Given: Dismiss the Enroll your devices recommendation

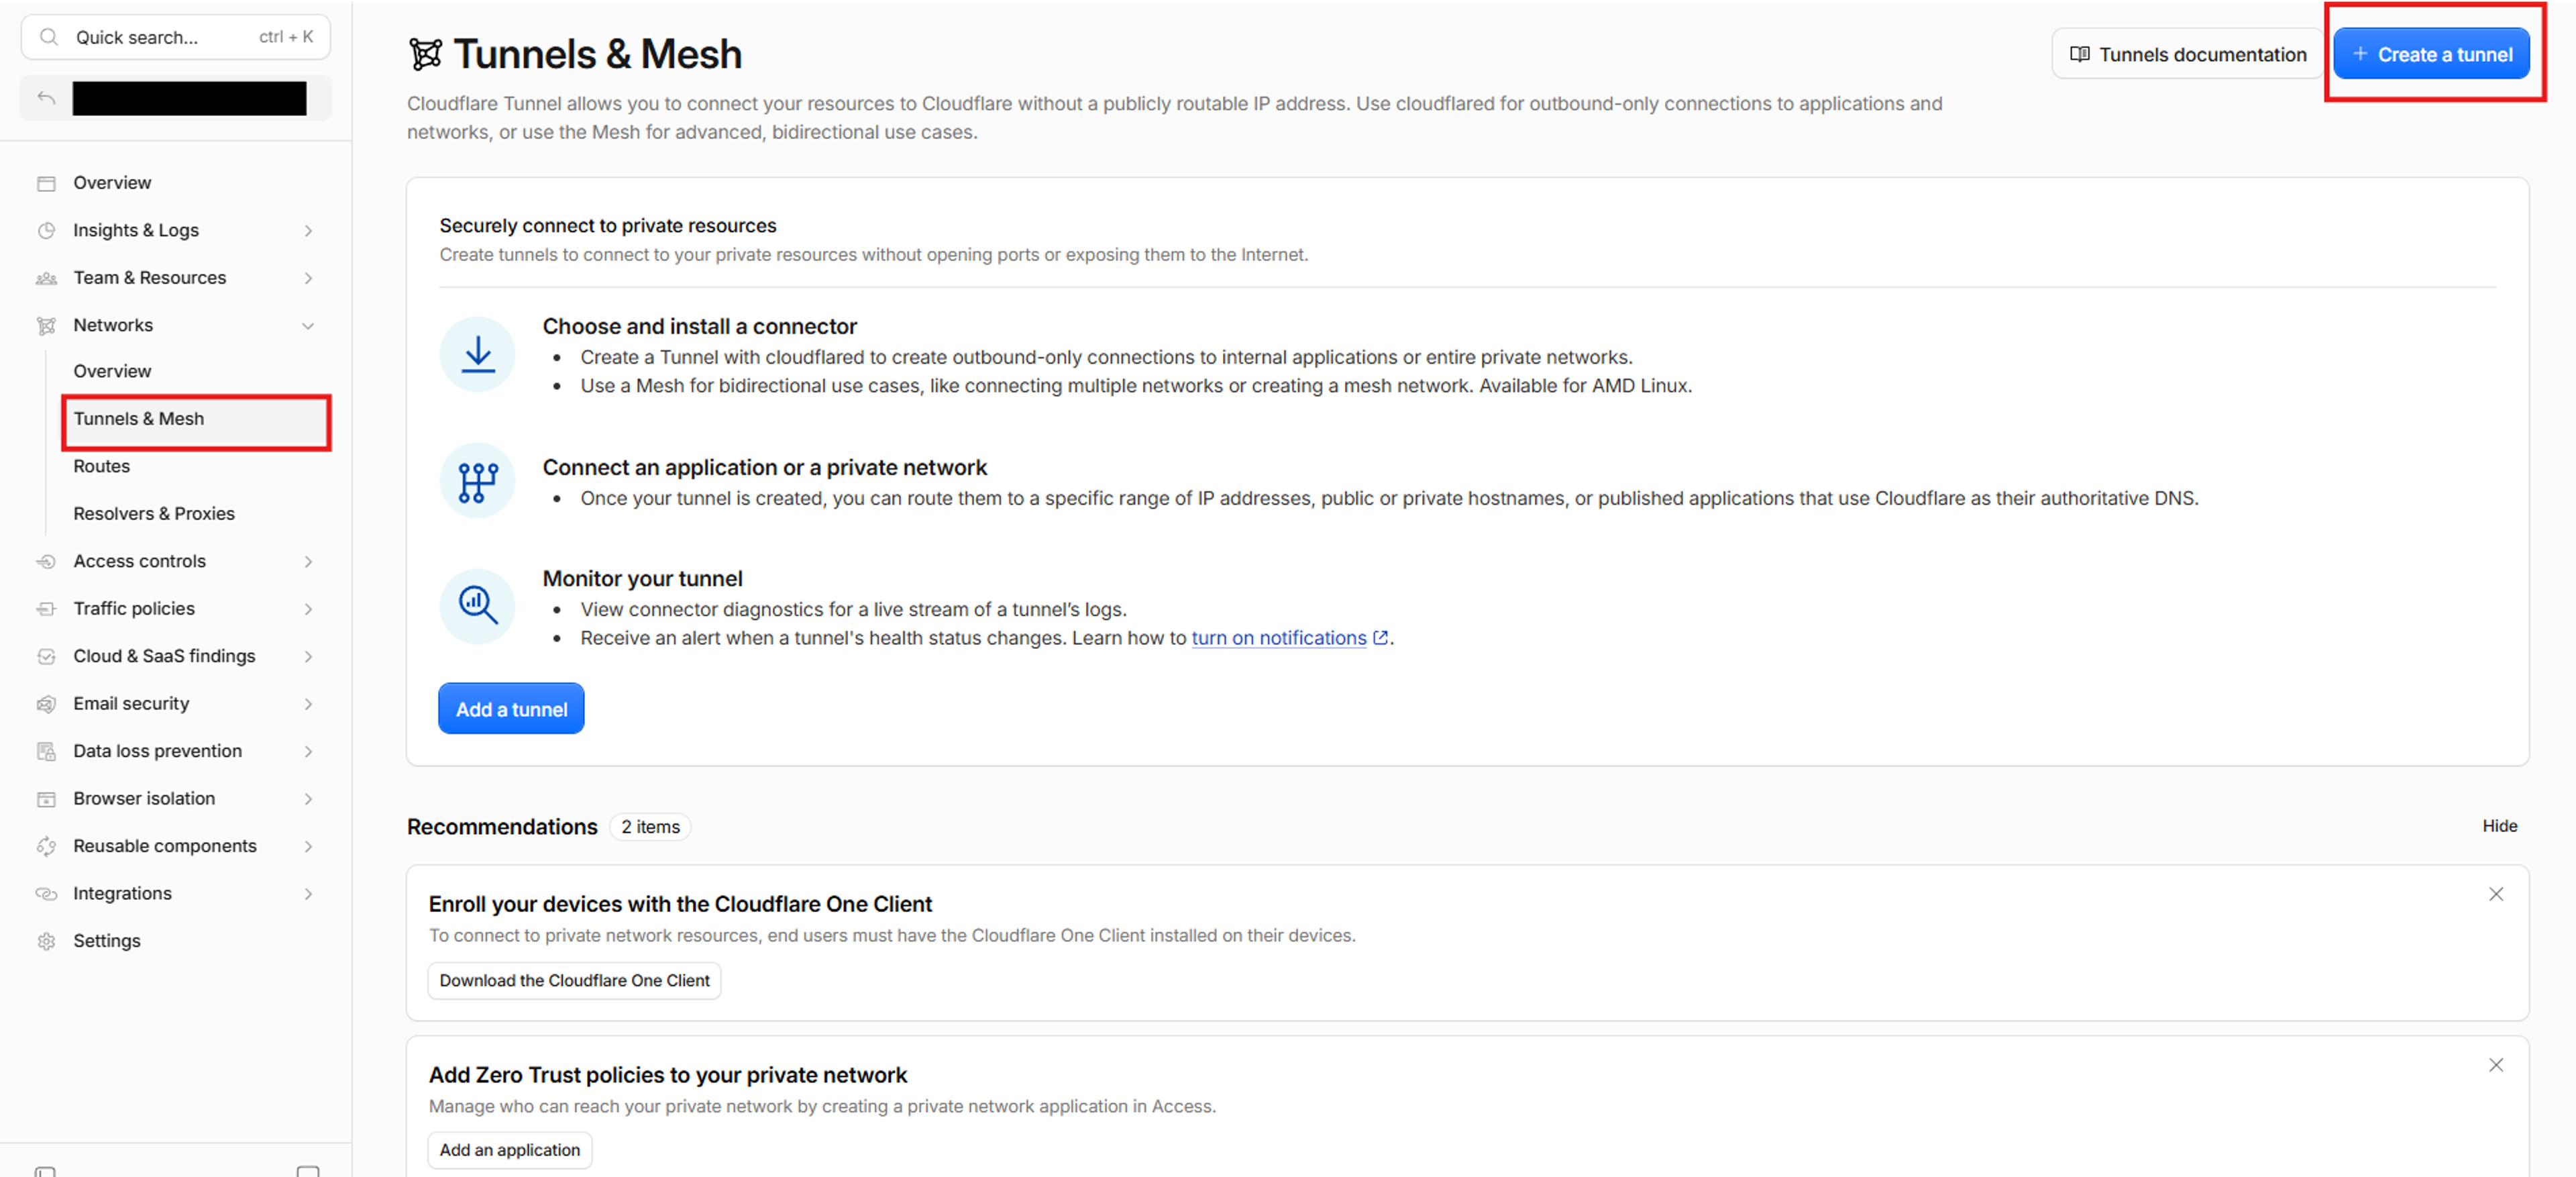Looking at the screenshot, I should 2496,895.
